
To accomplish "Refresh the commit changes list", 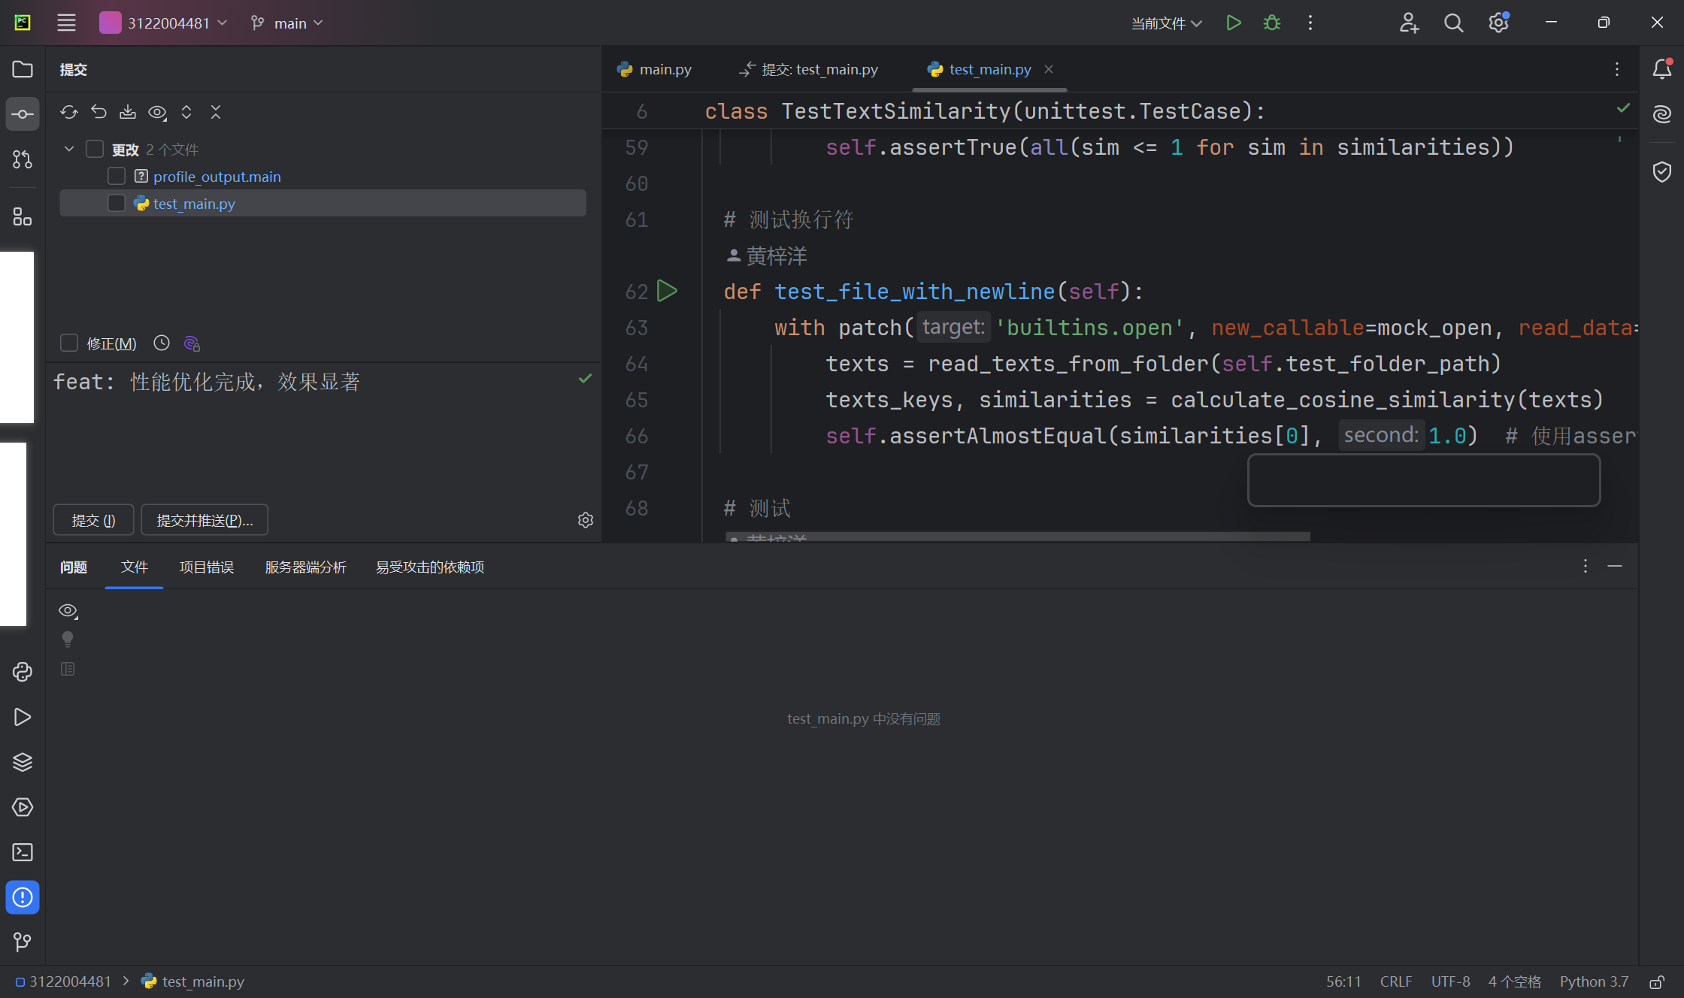I will tap(69, 112).
